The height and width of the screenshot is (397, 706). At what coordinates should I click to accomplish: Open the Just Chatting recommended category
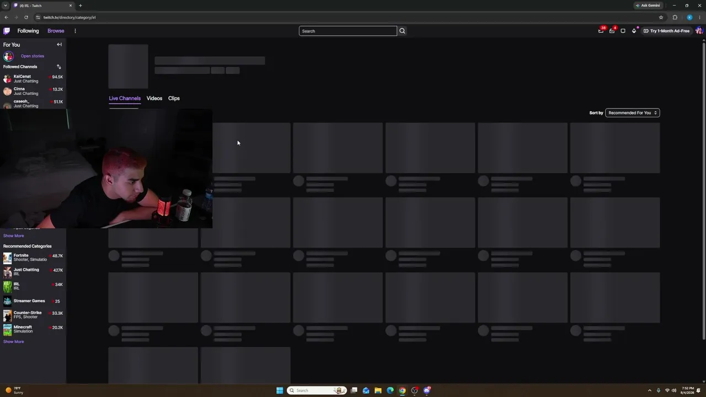point(33,272)
